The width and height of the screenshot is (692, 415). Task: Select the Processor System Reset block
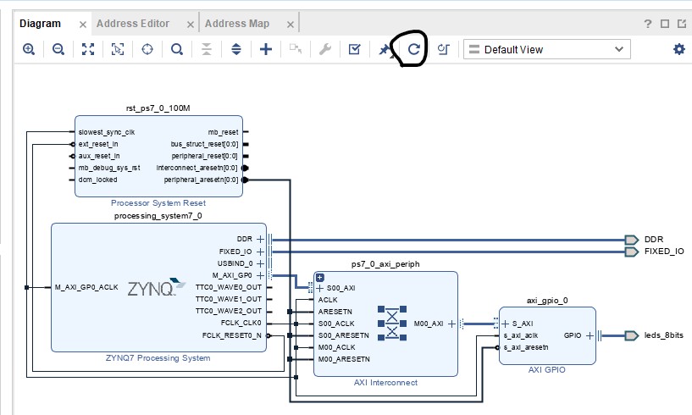pos(158,169)
